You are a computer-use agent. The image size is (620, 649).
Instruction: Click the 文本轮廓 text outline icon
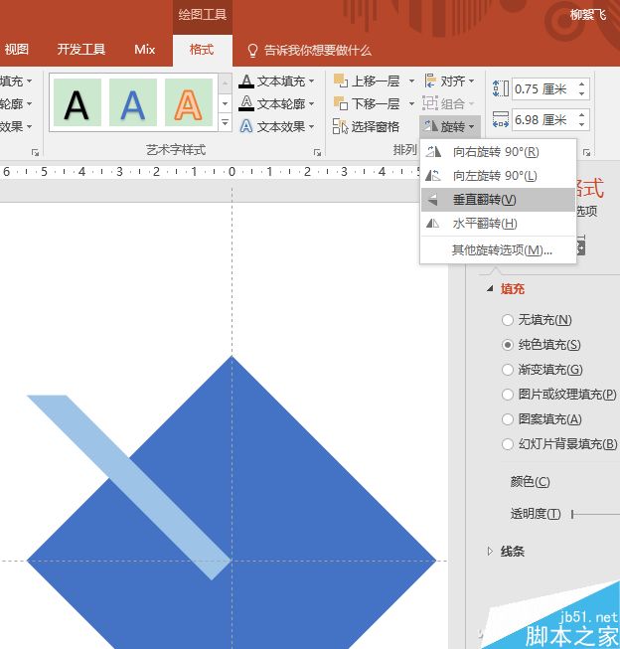(246, 103)
